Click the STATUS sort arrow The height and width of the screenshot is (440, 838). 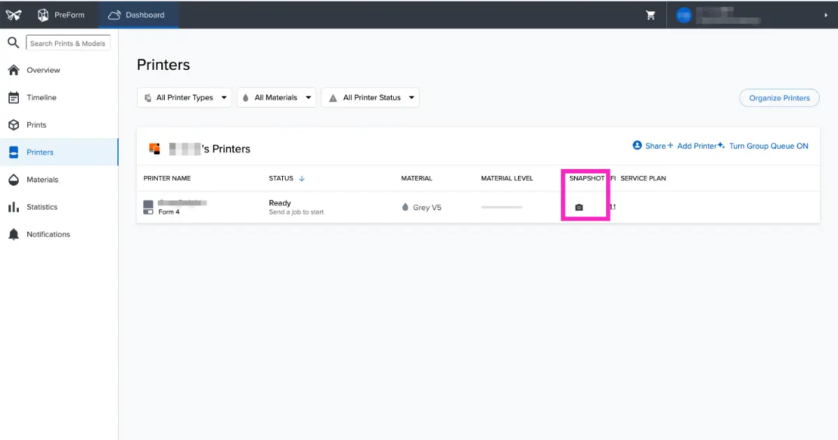click(302, 179)
